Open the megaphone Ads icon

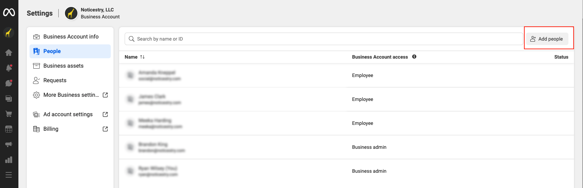click(9, 144)
